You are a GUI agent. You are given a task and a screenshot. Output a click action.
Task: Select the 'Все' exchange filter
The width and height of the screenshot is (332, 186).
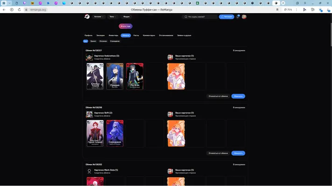[x=85, y=41]
